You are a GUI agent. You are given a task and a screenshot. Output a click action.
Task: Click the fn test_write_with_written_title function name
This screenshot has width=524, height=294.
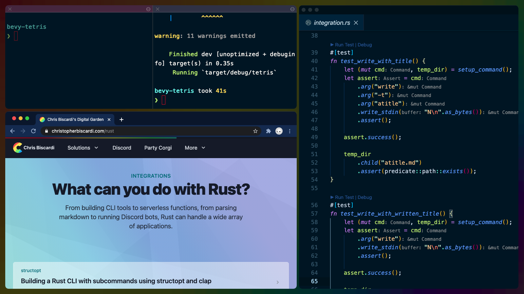tap(390, 214)
